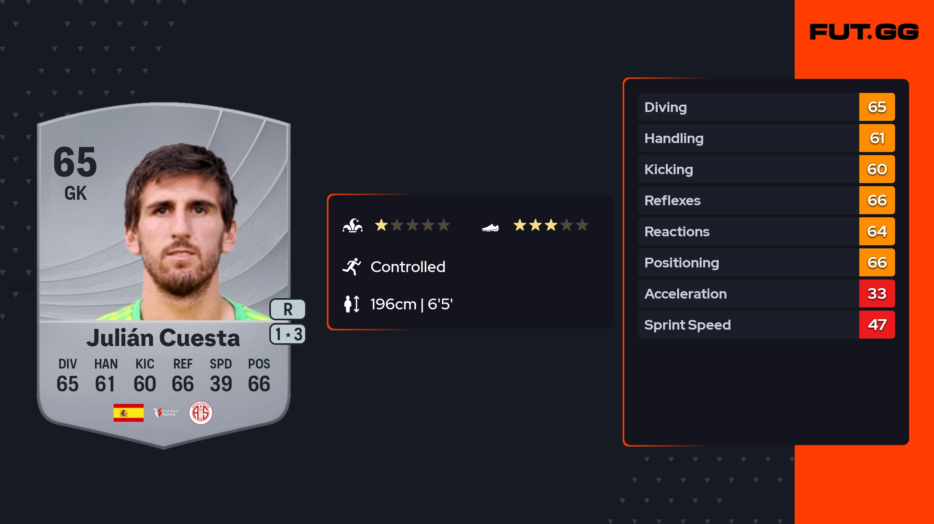Click the Julián Cuesta player name
The height and width of the screenshot is (524, 934).
point(163,338)
